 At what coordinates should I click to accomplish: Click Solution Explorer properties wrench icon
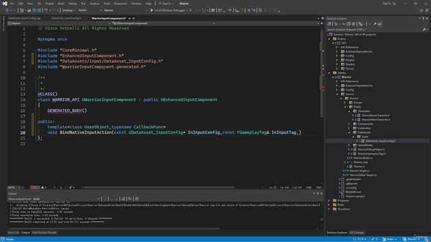[374, 24]
